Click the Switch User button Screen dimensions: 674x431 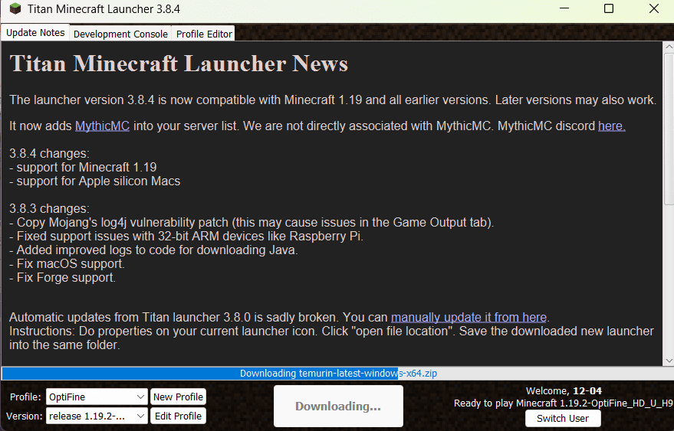563,419
